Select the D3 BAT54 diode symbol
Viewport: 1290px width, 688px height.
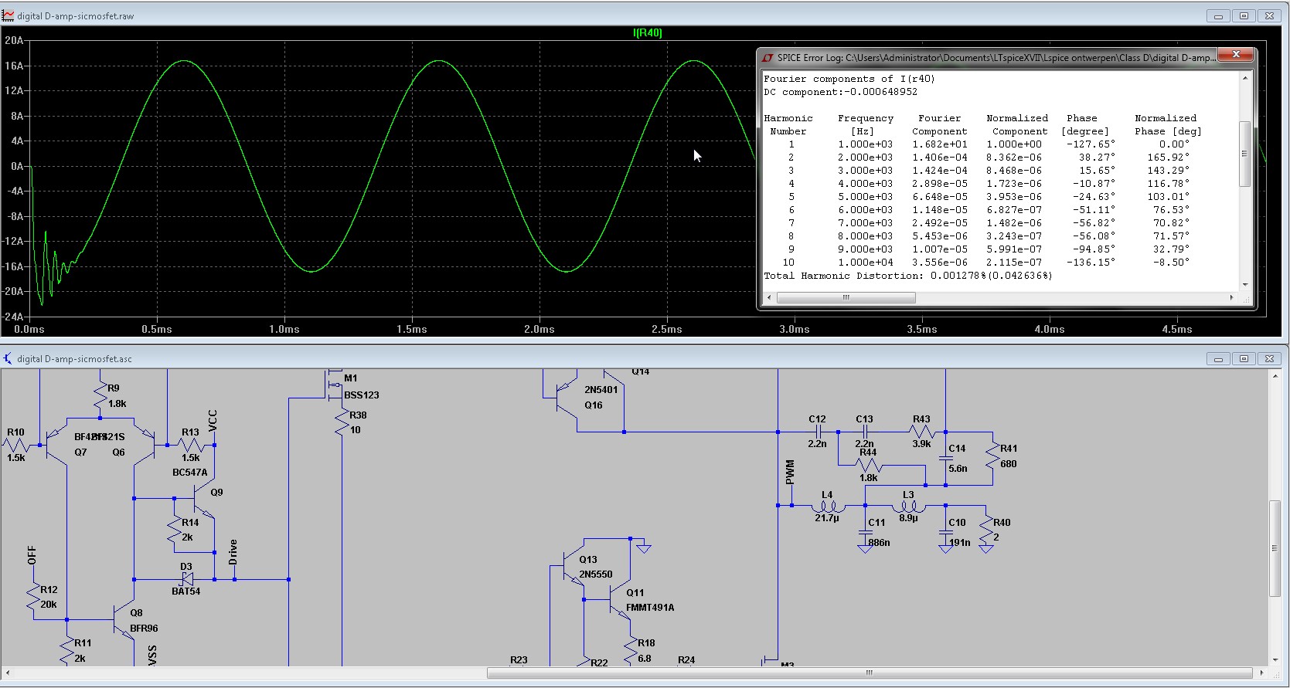[186, 579]
